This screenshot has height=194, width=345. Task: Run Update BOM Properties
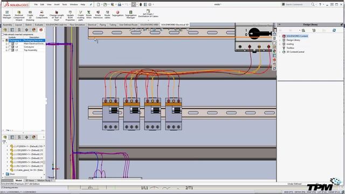(x=70, y=16)
